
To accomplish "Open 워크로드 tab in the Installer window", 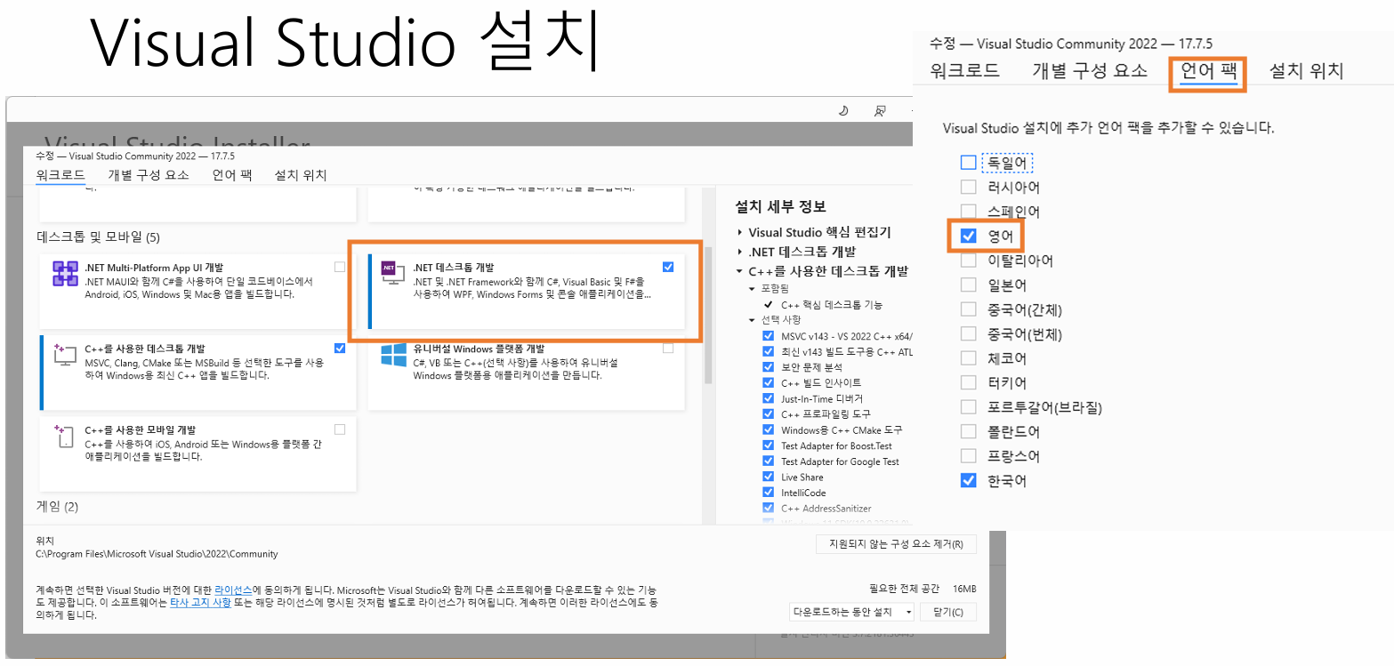I will [60, 175].
